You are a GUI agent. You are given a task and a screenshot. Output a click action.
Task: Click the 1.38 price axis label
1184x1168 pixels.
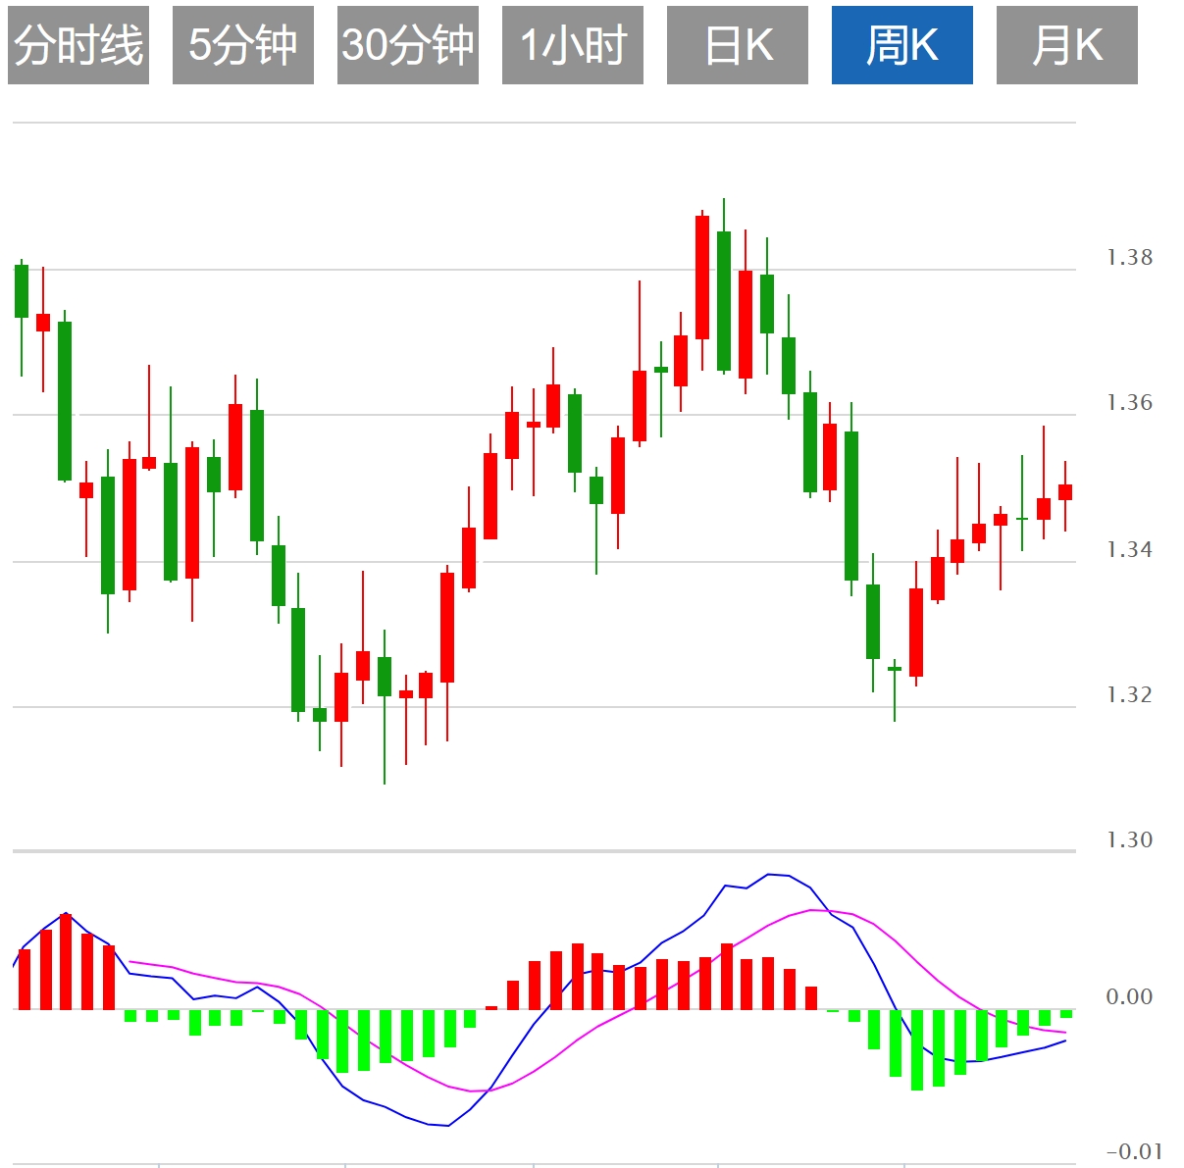[1129, 258]
